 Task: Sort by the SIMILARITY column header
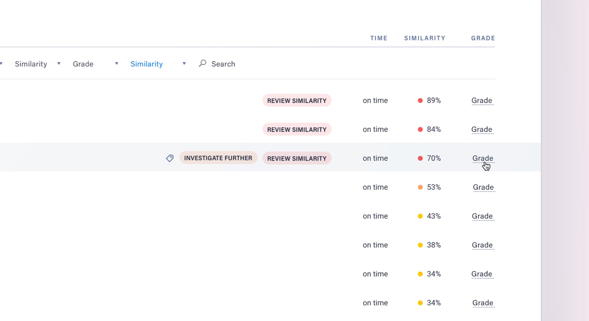click(x=425, y=38)
